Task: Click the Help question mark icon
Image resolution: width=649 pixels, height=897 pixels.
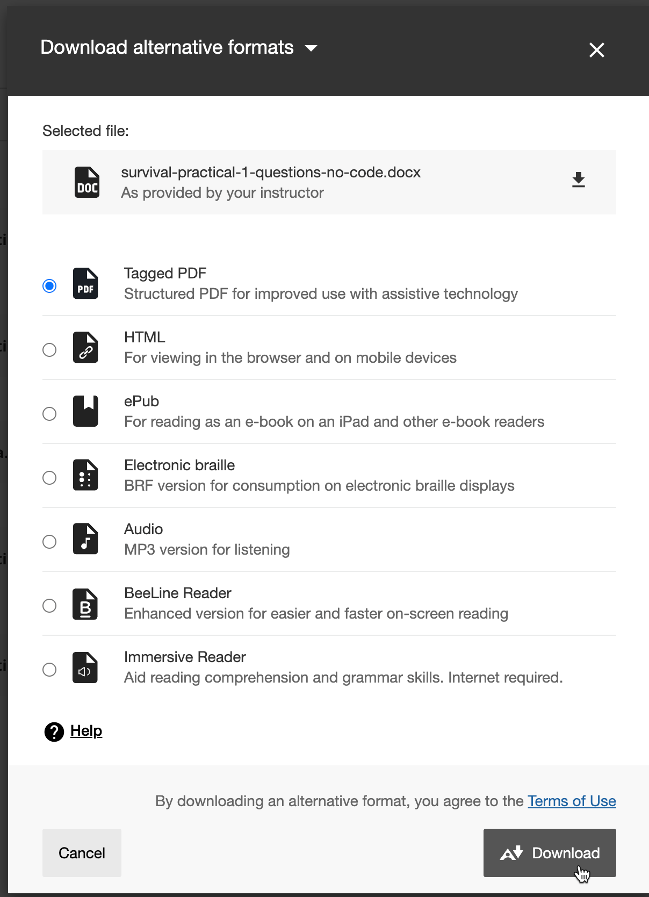Action: 54,731
